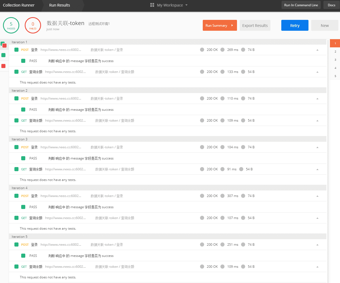This screenshot has width=340, height=283.
Task: Click the vertical scrollbar of results list
Action: point(328,161)
